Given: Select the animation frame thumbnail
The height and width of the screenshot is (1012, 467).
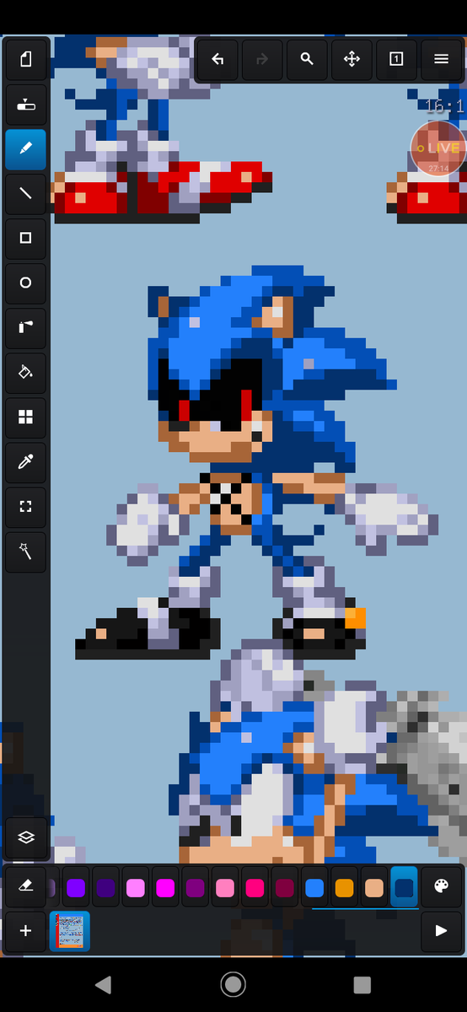Looking at the screenshot, I should coord(70,931).
